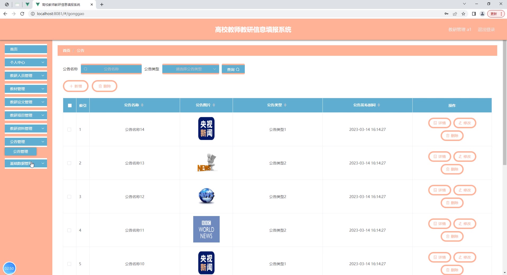
Task: Click the 查询 search button
Action: pyautogui.click(x=233, y=69)
